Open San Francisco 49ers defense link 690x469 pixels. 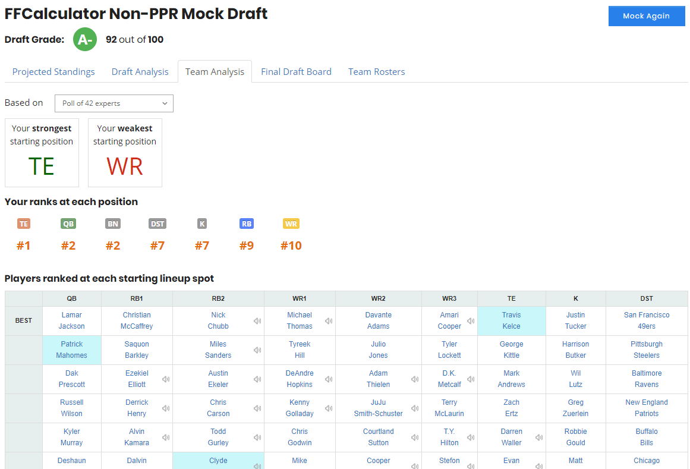647,321
